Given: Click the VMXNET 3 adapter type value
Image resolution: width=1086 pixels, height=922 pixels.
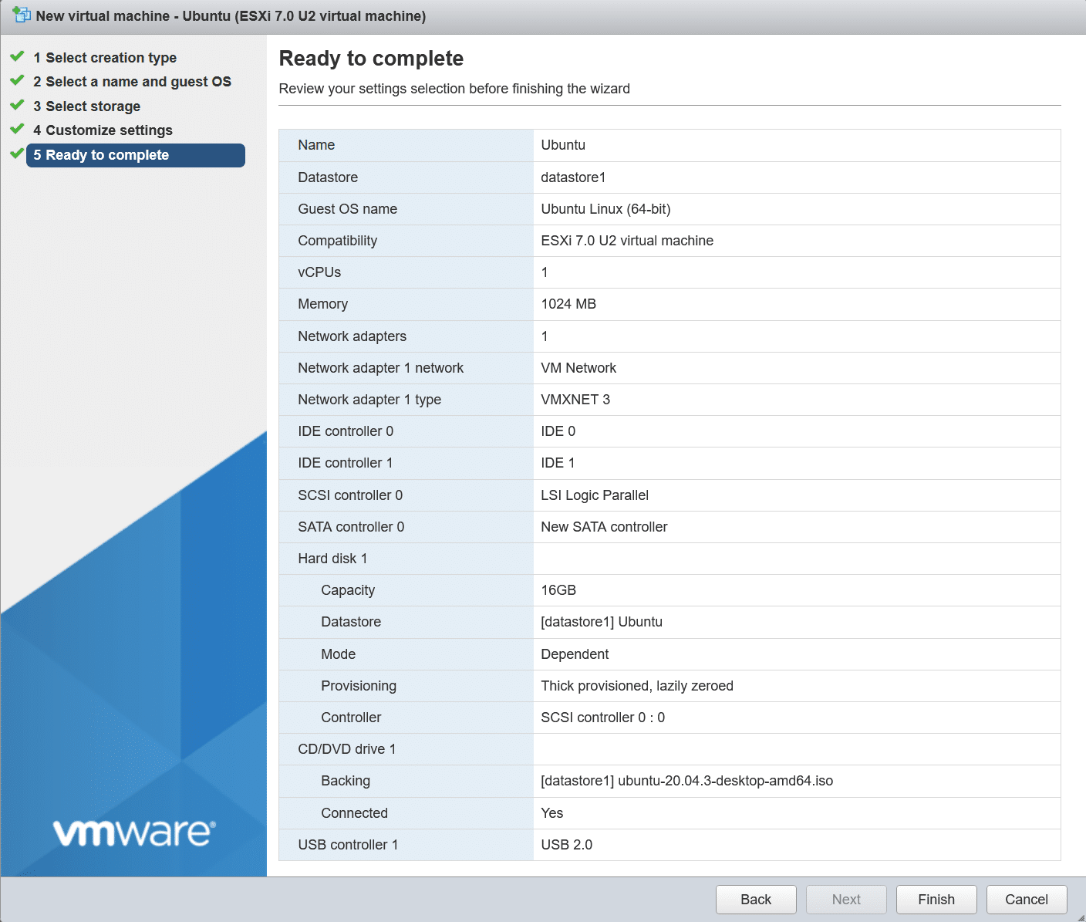Looking at the screenshot, I should point(575,400).
